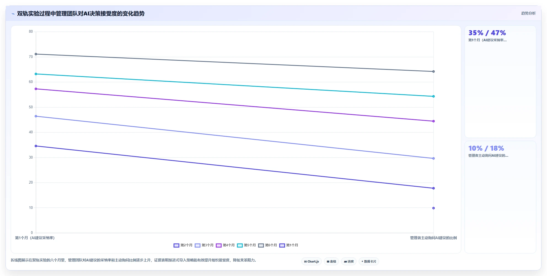Toggle the 第4个月 legend series
This screenshot has width=547, height=276.
click(x=225, y=245)
